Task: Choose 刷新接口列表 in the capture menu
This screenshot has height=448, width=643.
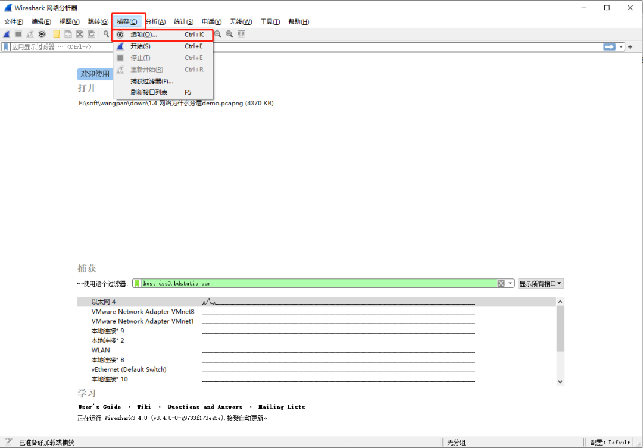Action: (x=163, y=92)
